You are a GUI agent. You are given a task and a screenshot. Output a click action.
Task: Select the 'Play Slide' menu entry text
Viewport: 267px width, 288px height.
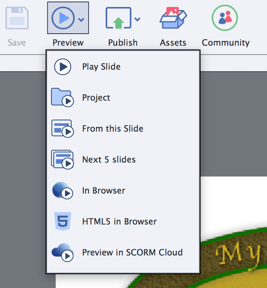point(101,67)
